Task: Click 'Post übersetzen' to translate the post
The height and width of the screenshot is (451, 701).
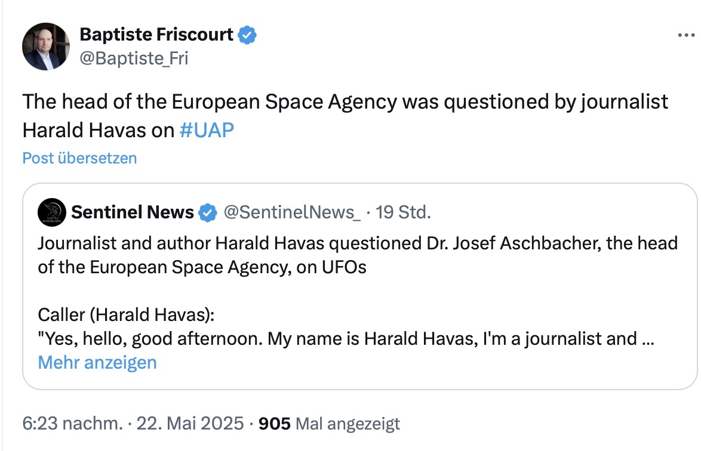Action: pyautogui.click(x=79, y=158)
